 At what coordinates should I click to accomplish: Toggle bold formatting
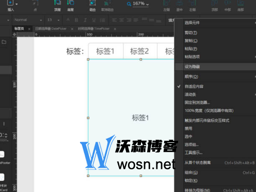pos(76,20)
